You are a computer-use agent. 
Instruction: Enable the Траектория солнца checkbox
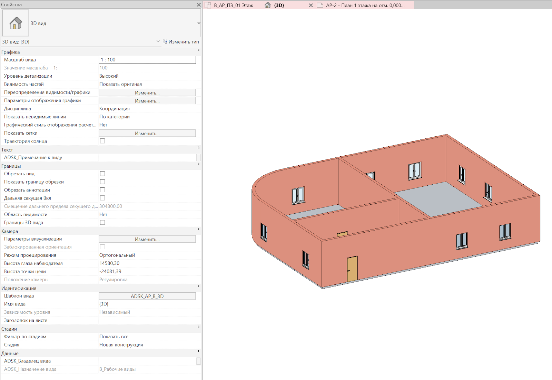pos(102,141)
